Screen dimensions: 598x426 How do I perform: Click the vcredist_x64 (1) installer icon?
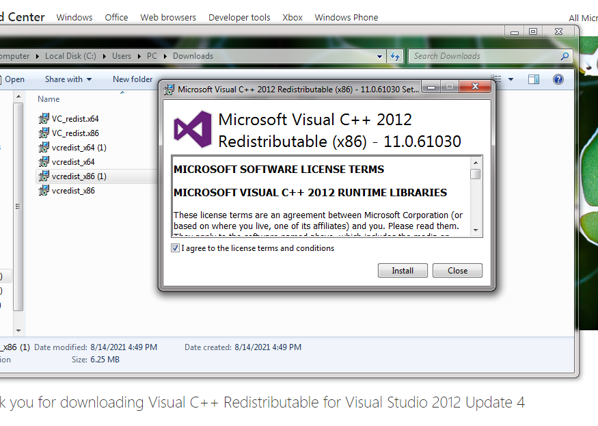pos(44,147)
